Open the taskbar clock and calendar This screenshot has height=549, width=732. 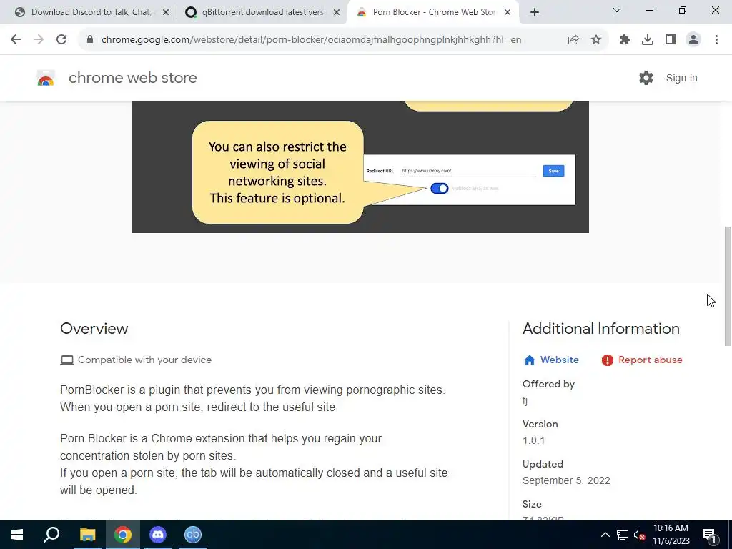pyautogui.click(x=671, y=535)
